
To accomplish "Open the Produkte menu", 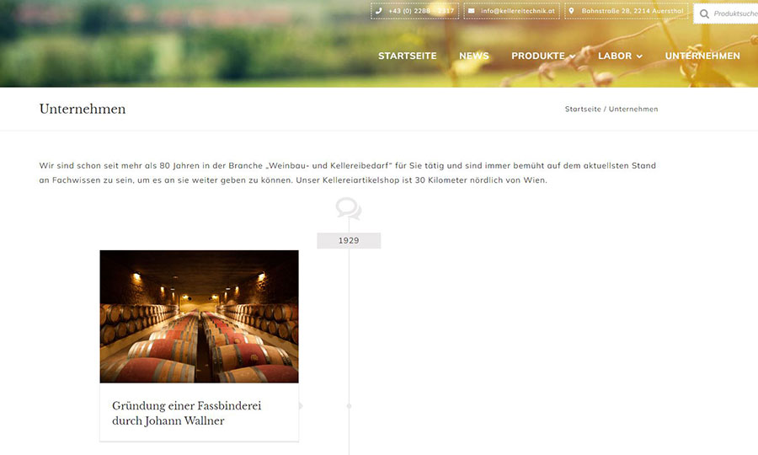I will pos(538,56).
